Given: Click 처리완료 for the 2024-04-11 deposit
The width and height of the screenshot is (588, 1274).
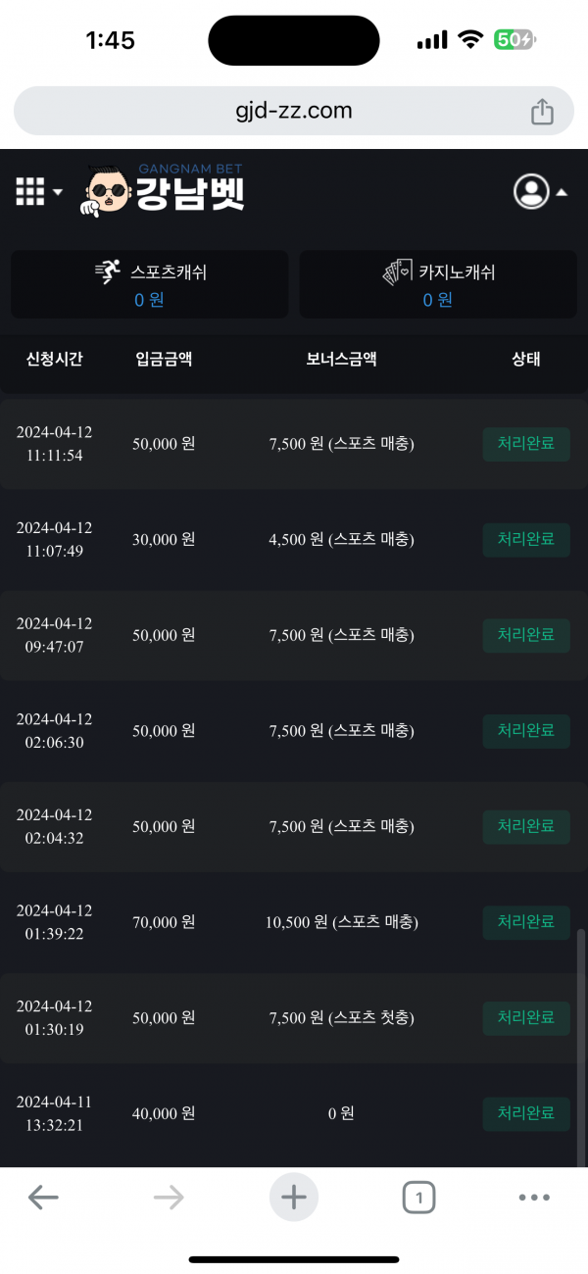Looking at the screenshot, I should 526,1114.
